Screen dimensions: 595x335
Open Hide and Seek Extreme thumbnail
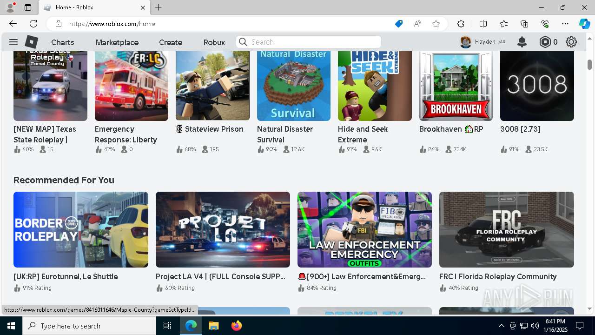tap(375, 86)
